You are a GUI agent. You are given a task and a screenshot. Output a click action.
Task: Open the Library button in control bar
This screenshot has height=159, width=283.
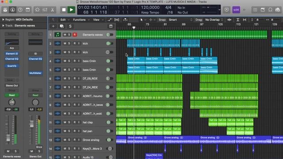(5, 10)
